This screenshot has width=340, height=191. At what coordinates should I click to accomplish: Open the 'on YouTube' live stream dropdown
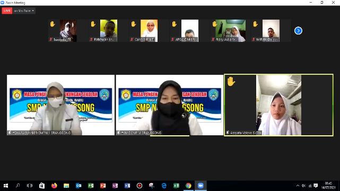tap(24, 11)
